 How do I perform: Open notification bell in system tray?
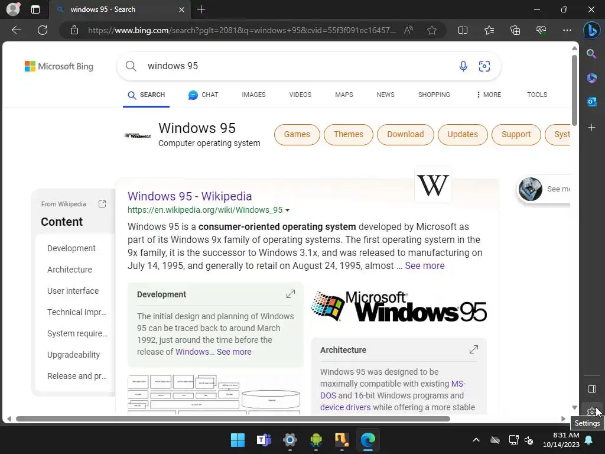589,440
